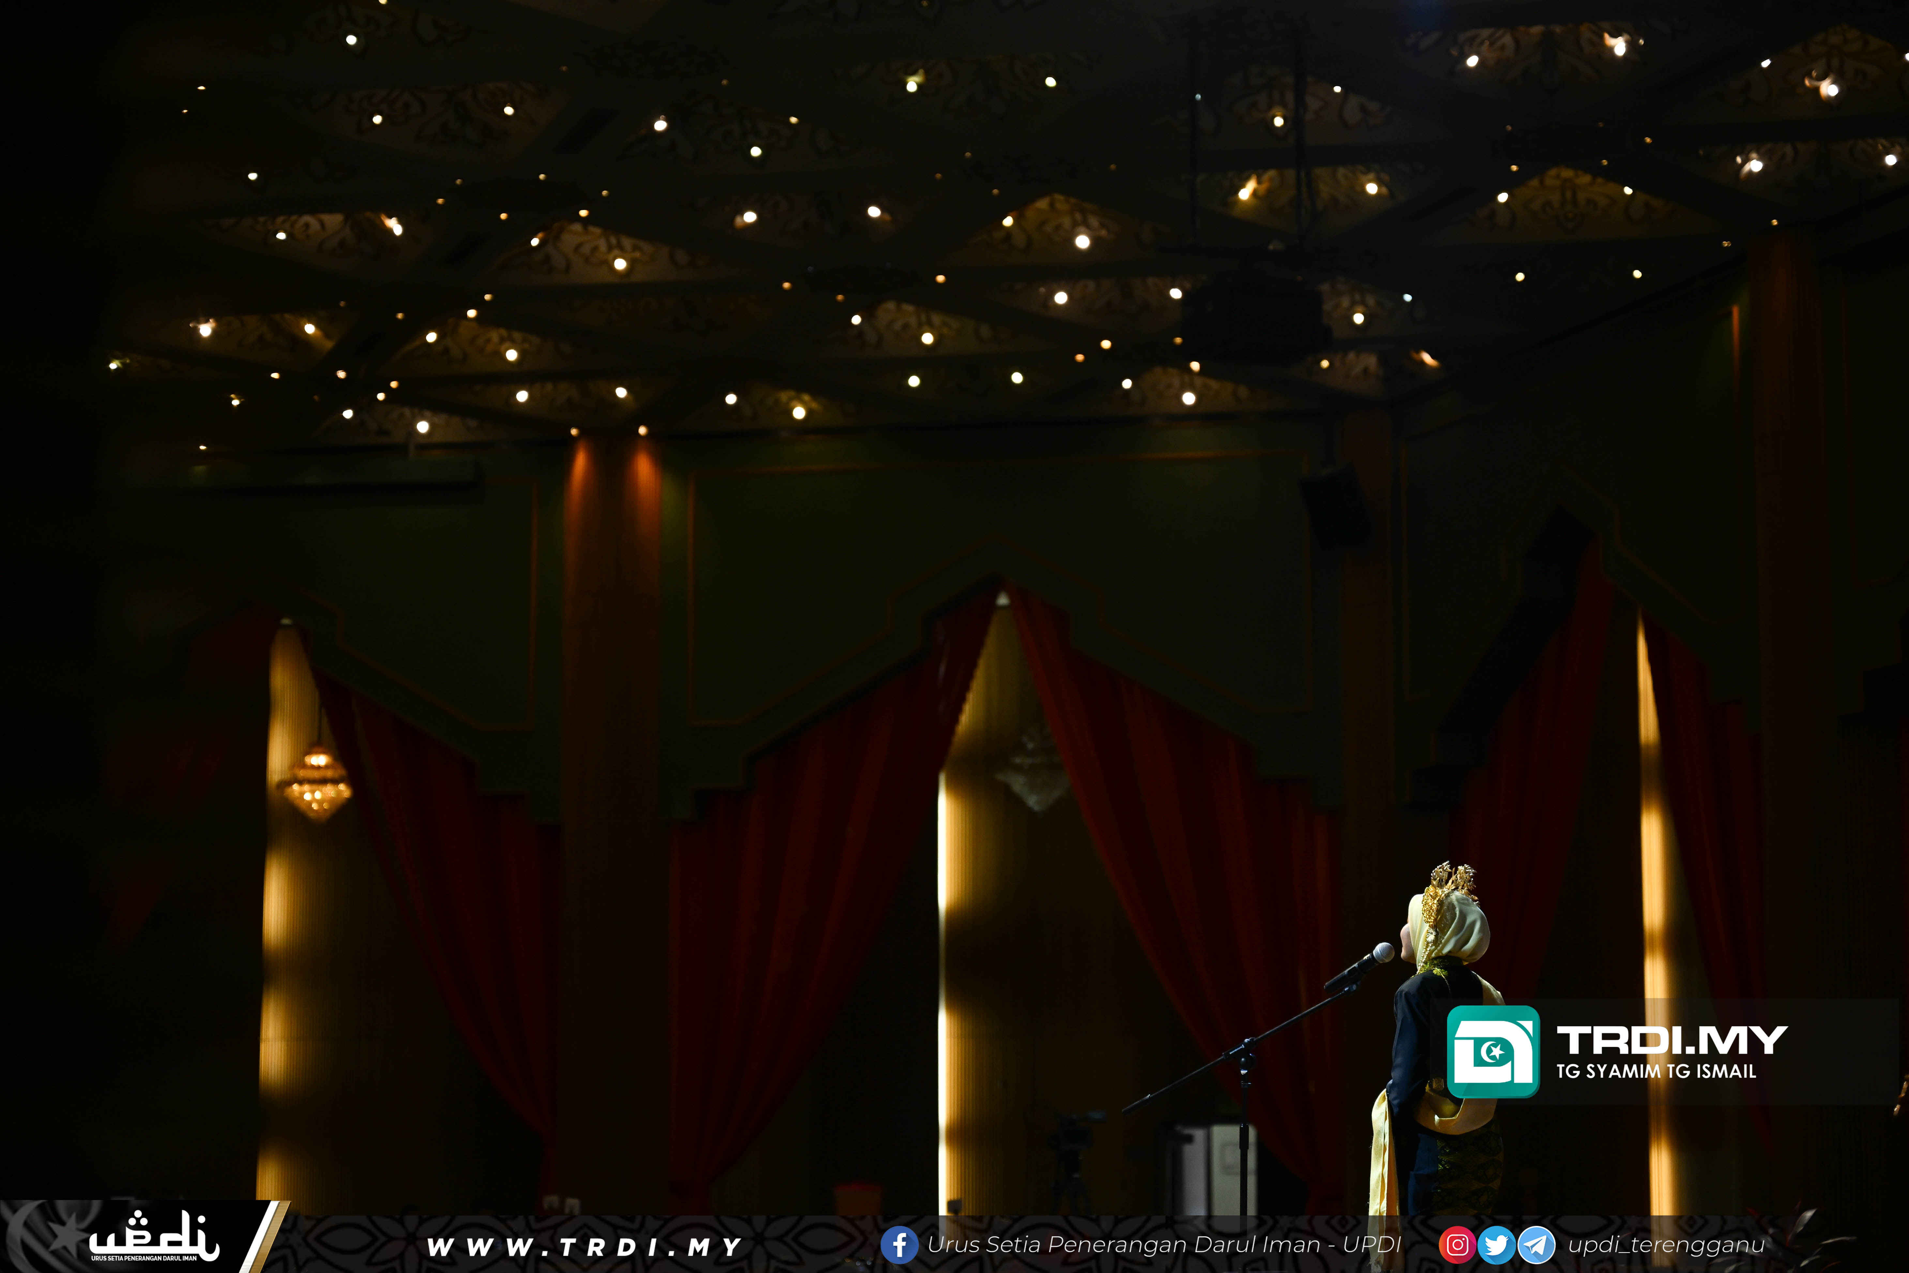Click 'Urus Setia Penerangan Darul Iman - UPDI' text
This screenshot has height=1273, width=1909.
1164,1245
